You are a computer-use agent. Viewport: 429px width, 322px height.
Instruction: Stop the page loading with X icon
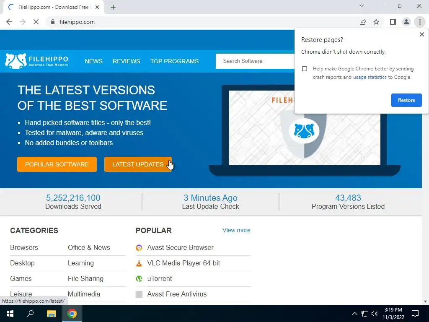point(36,22)
